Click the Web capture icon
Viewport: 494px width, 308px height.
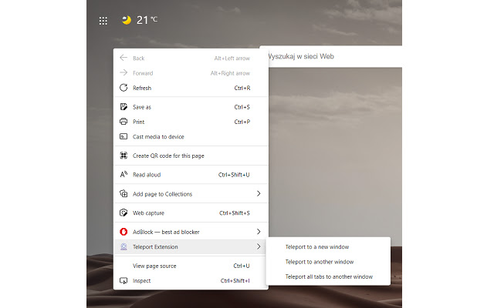pyautogui.click(x=123, y=213)
